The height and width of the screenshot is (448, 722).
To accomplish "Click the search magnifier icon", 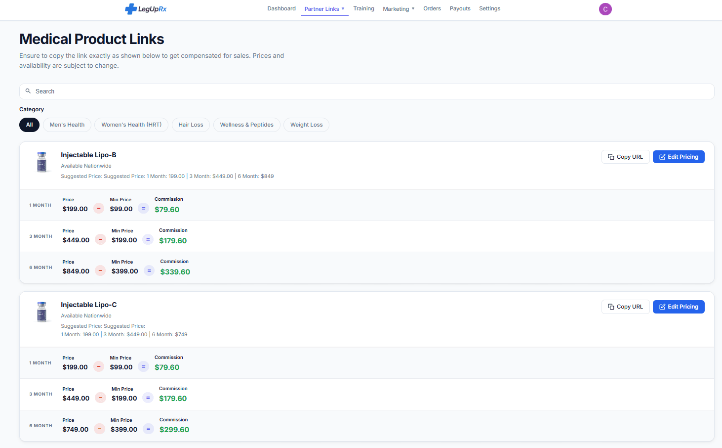I will [28, 91].
